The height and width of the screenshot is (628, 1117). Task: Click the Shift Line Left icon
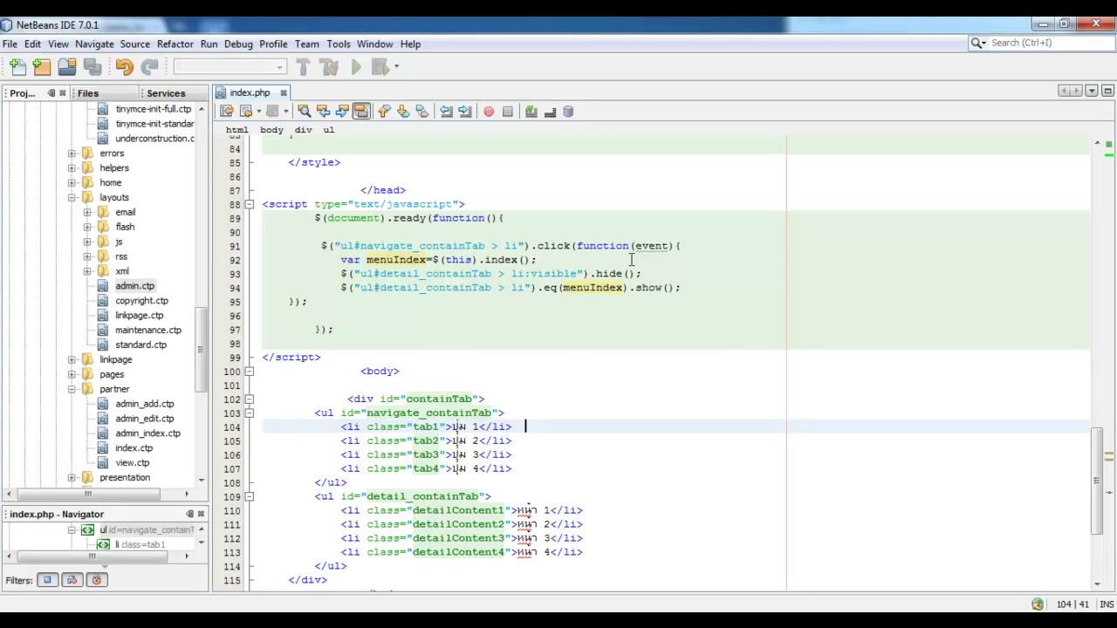pyautogui.click(x=446, y=112)
